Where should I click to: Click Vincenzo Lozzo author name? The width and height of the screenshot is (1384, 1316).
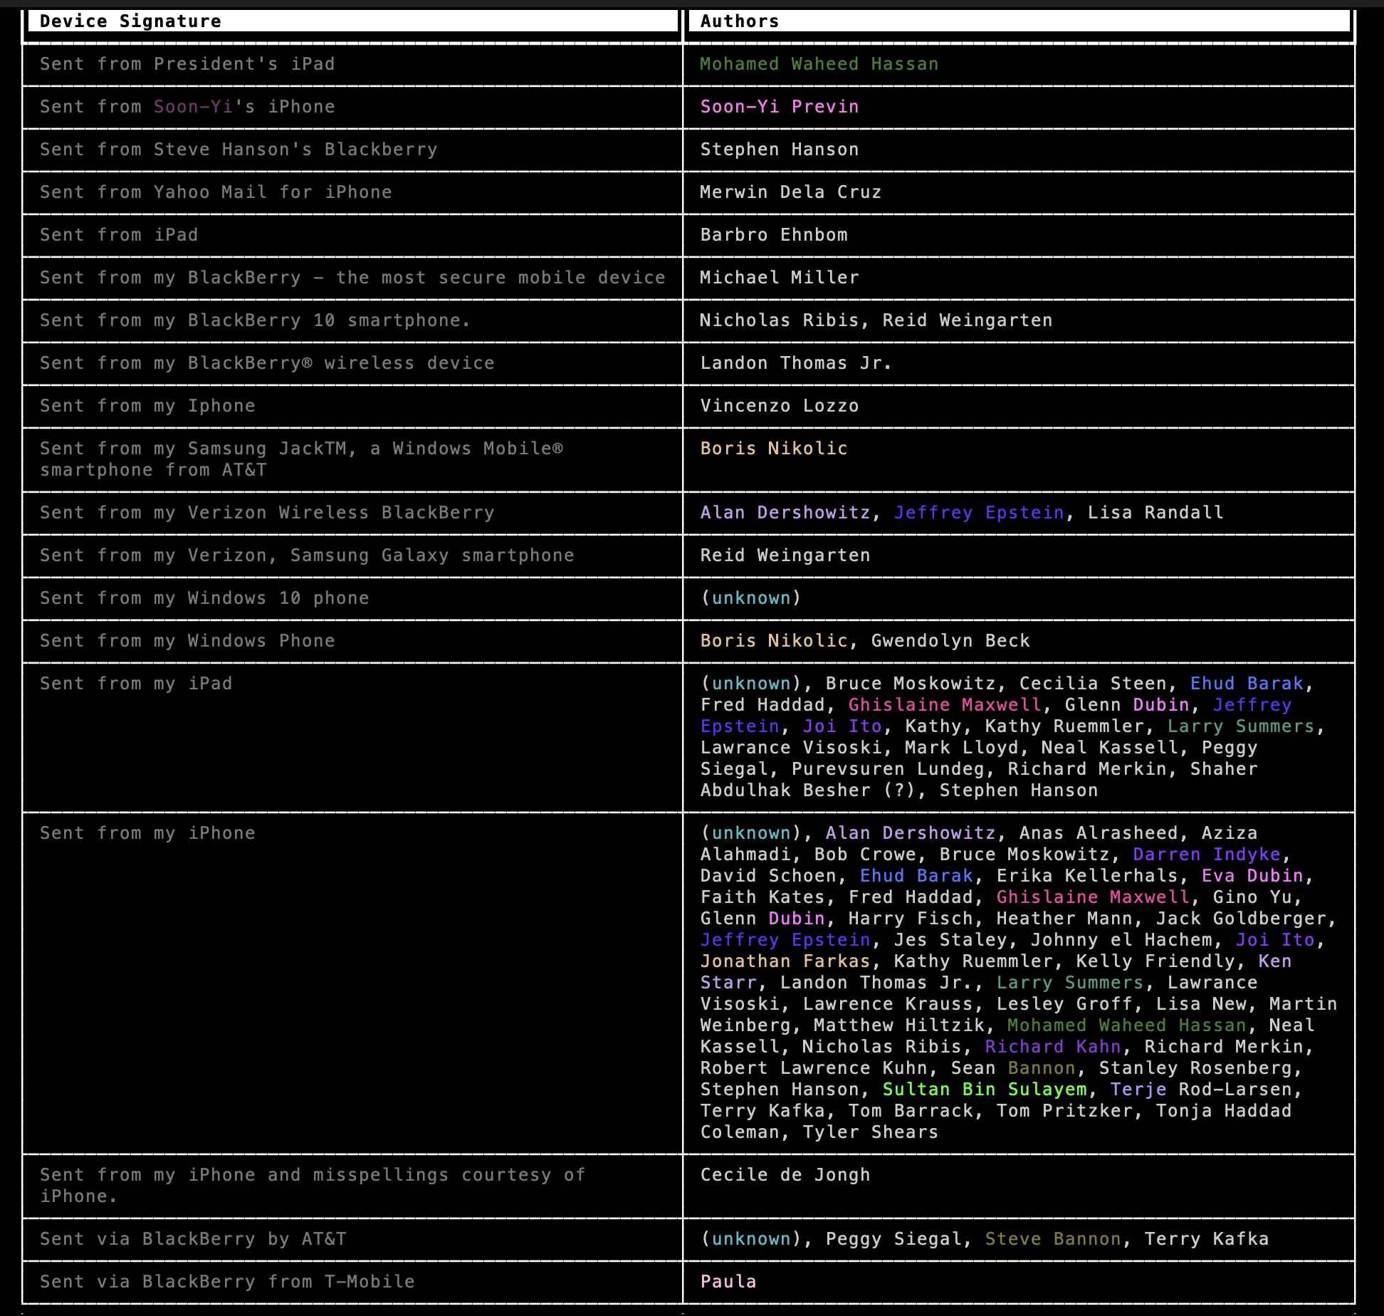pos(779,406)
